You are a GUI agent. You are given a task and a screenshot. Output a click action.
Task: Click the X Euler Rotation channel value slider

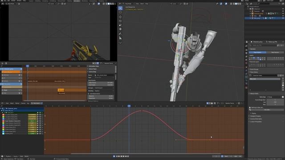[32, 121]
